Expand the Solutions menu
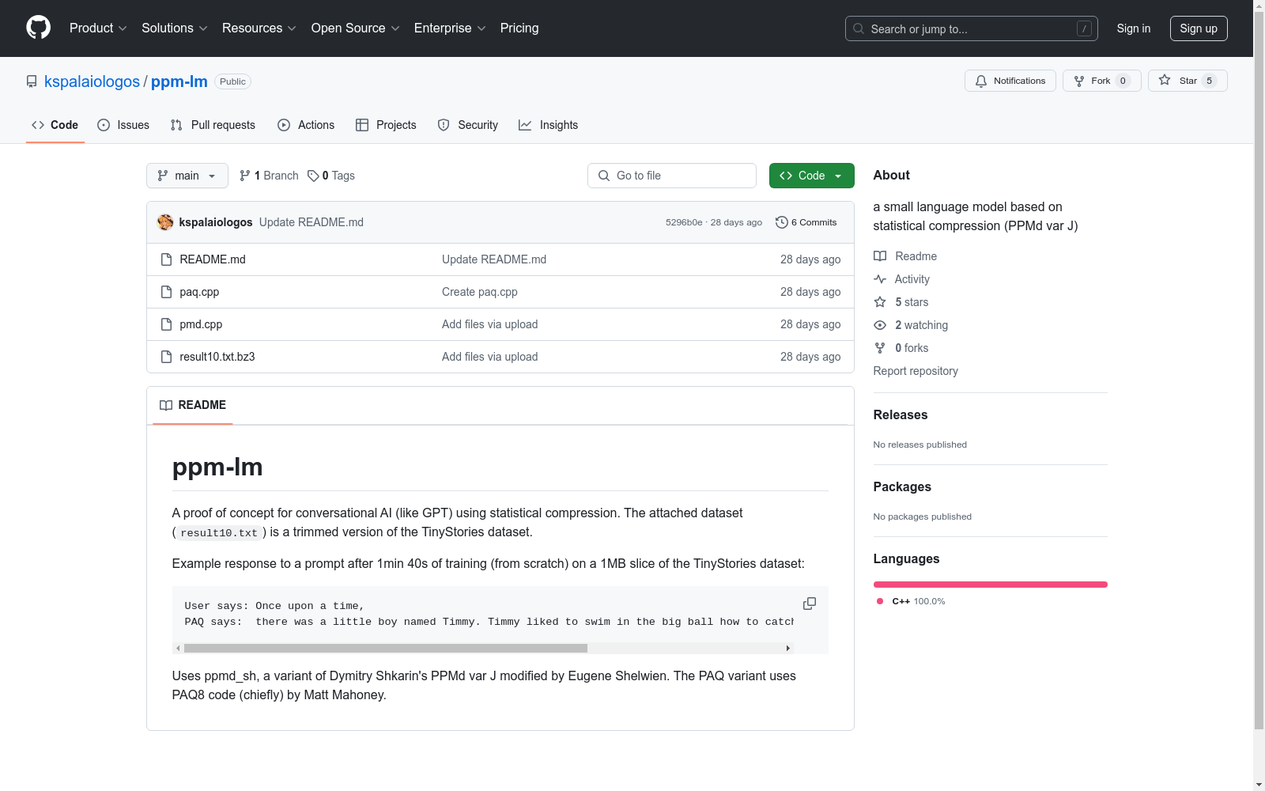1265x791 pixels. [175, 28]
